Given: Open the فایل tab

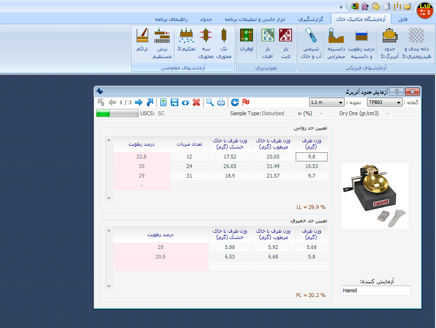Looking at the screenshot, I should pyautogui.click(x=402, y=19).
